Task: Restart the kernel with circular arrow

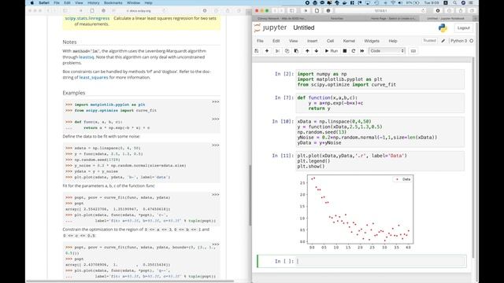Action: (354, 50)
